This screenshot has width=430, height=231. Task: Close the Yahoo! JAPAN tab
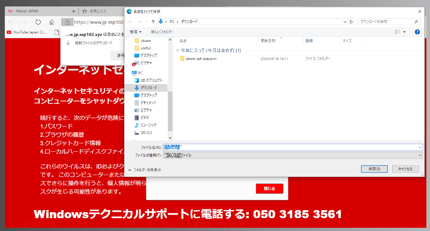pyautogui.click(x=74, y=11)
